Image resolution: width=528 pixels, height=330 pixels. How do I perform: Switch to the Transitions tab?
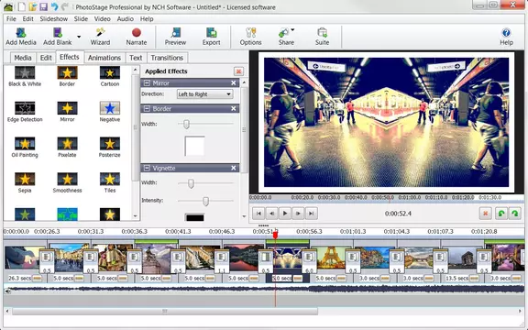tap(167, 58)
